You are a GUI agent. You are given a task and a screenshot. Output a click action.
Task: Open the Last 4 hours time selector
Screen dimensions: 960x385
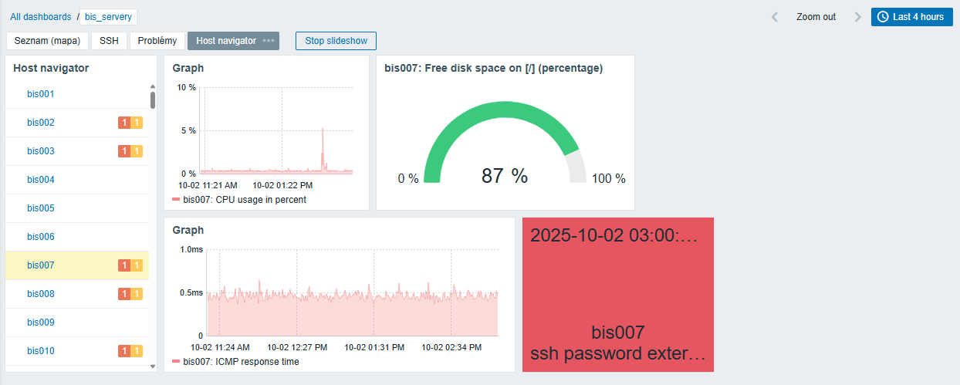coord(911,17)
